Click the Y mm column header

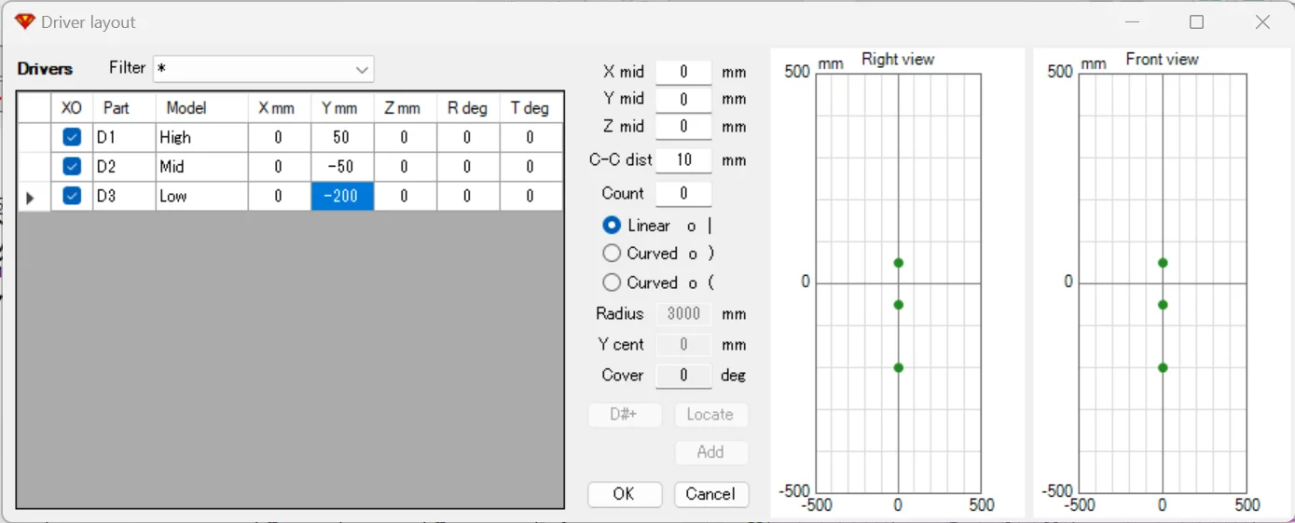pyautogui.click(x=341, y=108)
